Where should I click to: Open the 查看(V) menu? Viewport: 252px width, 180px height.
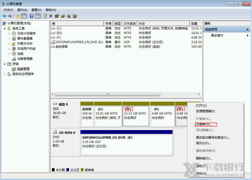pyautogui.click(x=37, y=10)
